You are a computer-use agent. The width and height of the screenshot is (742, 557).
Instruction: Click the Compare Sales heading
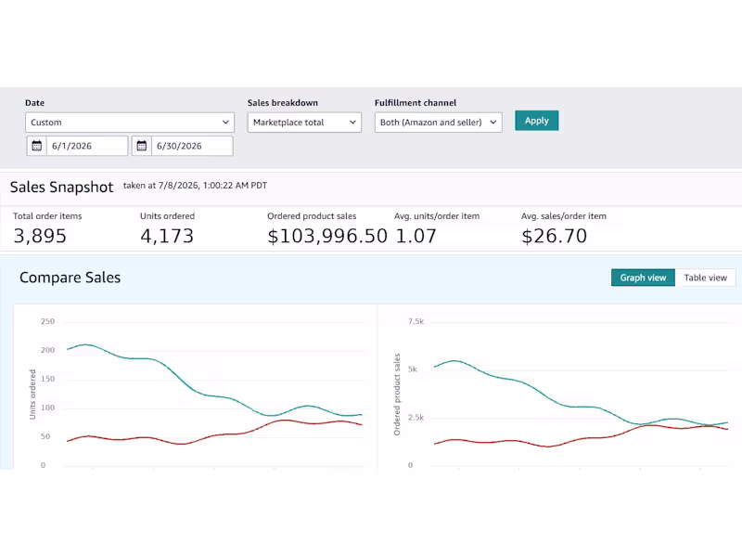70,278
